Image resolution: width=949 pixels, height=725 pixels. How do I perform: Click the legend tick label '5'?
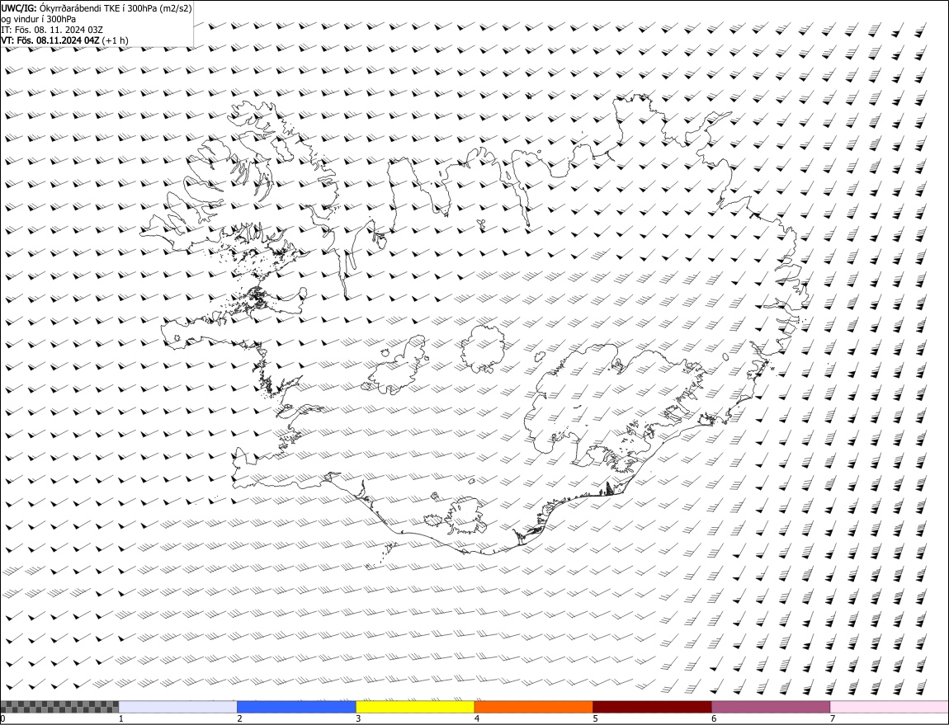(596, 719)
